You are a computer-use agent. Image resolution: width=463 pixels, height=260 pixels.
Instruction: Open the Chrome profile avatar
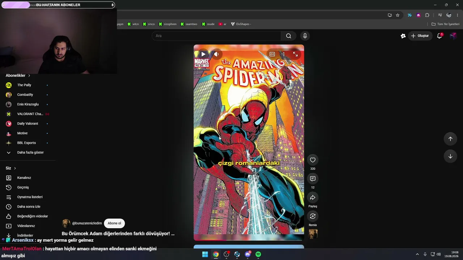pos(449,15)
